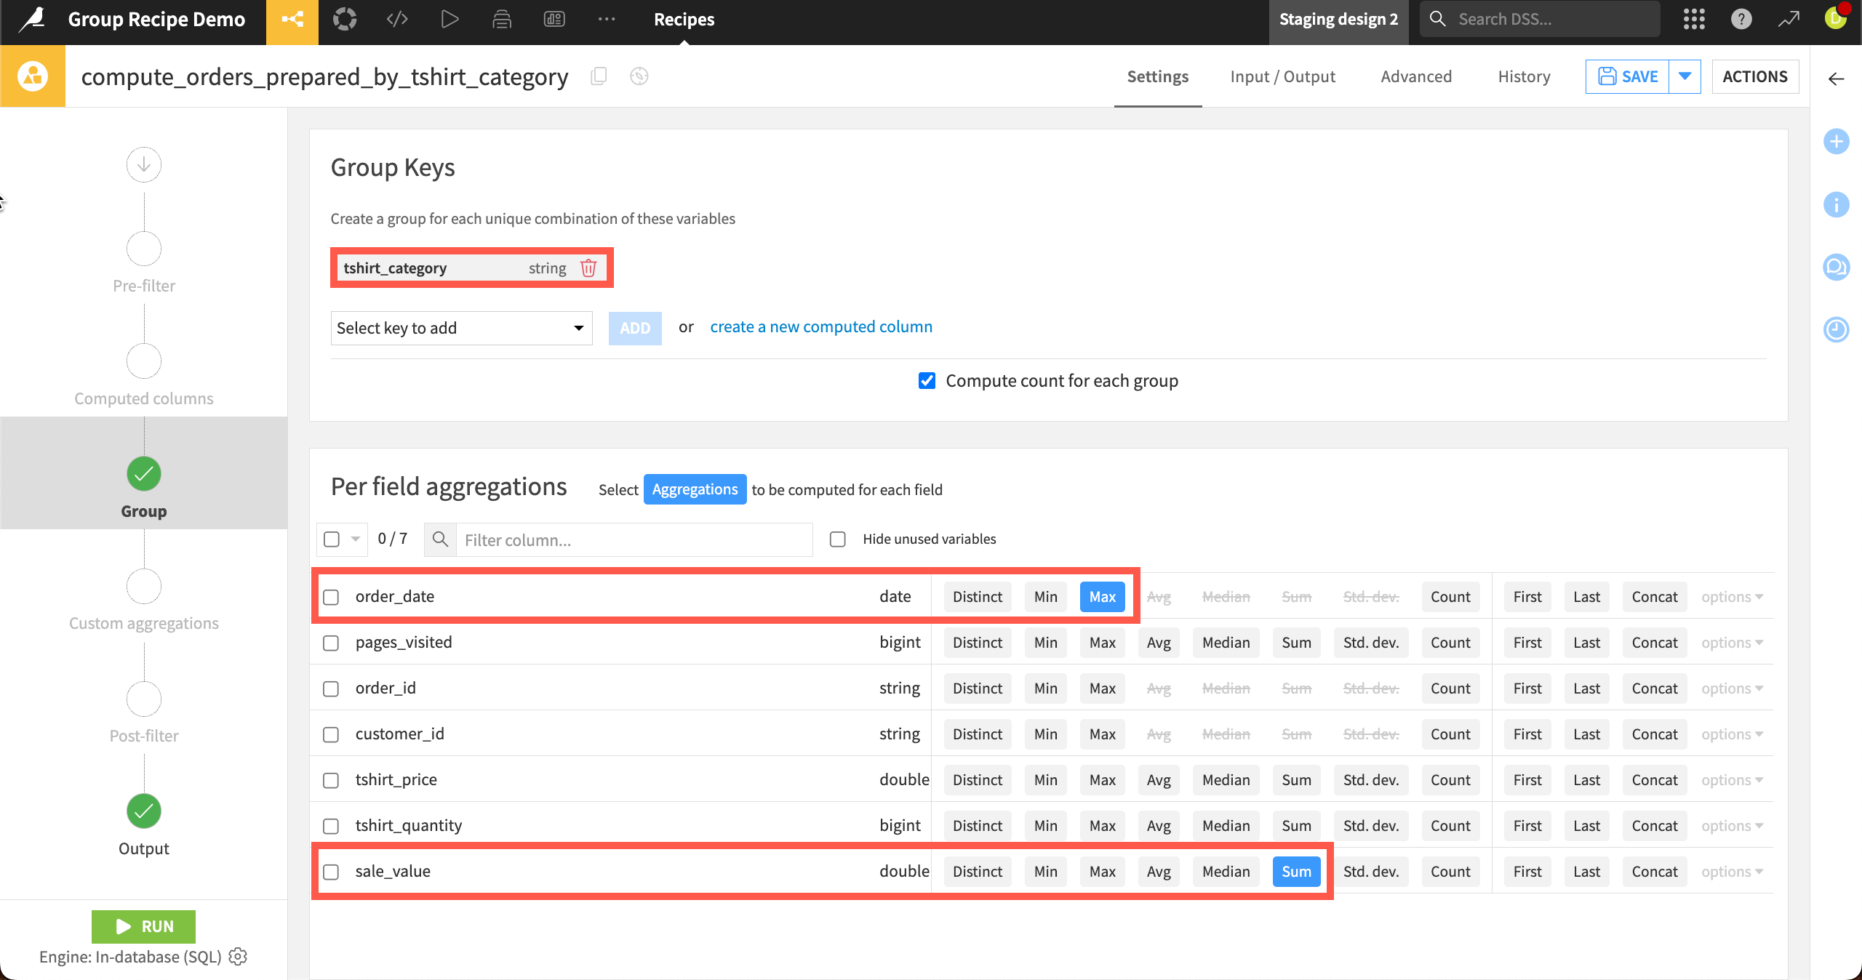Screen dimensions: 1862x980
Task: Toggle Max aggregation for order_date
Action: point(1103,597)
